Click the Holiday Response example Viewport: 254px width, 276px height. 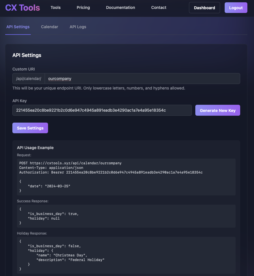tap(126, 255)
